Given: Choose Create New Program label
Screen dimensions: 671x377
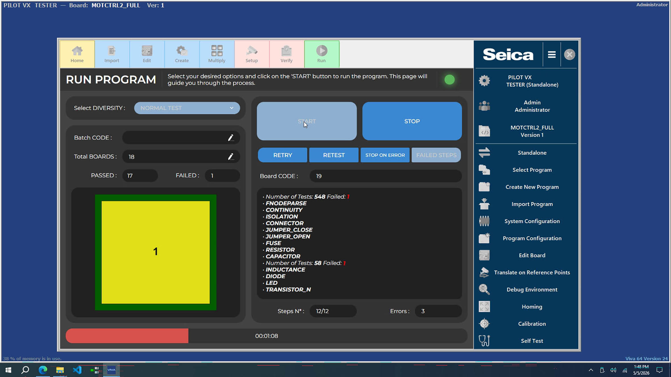Looking at the screenshot, I should (x=532, y=187).
